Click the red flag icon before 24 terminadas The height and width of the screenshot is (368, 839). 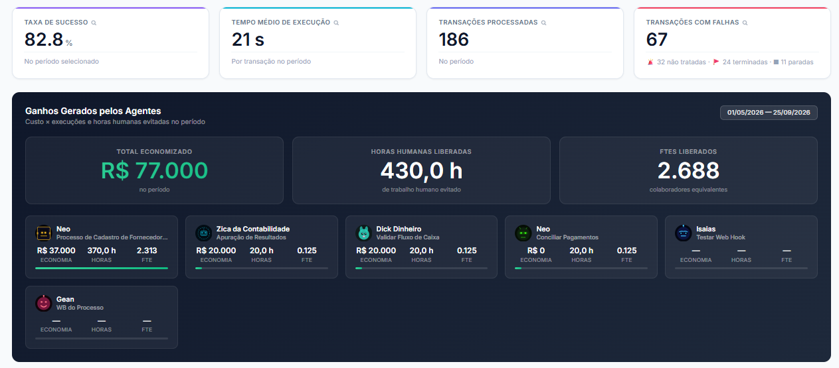pyautogui.click(x=716, y=62)
